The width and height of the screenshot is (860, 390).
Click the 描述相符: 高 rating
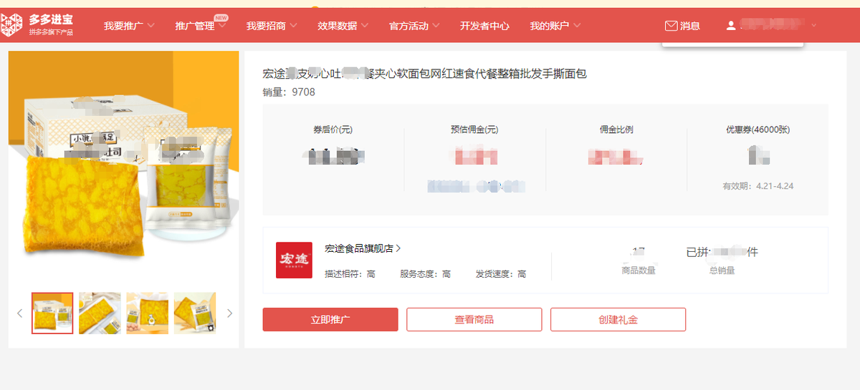350,274
